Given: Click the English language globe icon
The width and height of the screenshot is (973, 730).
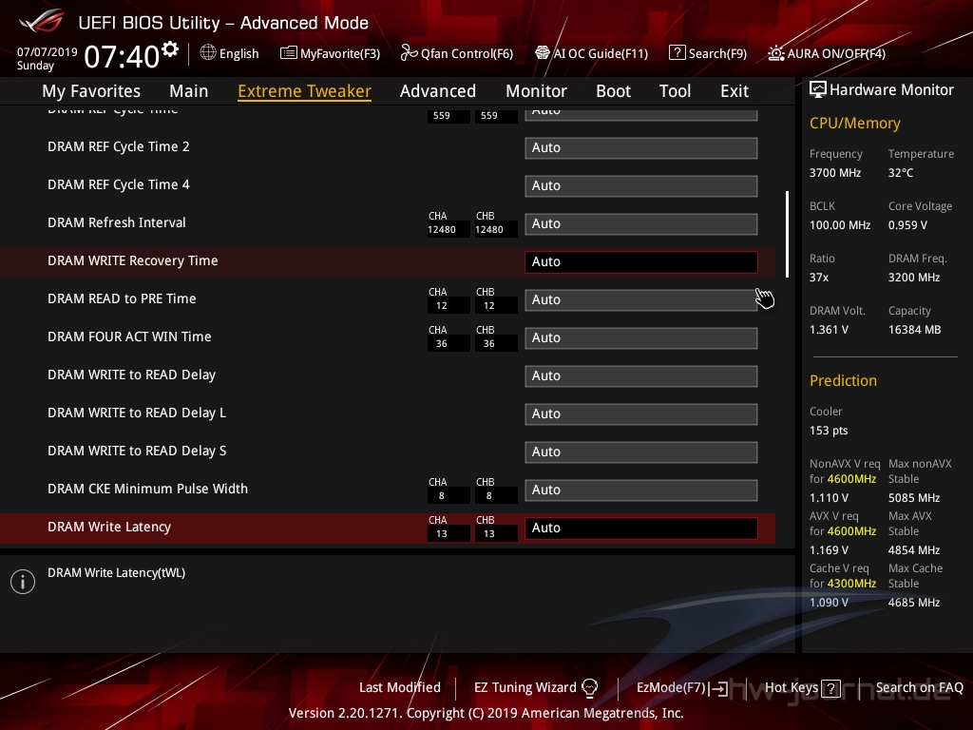Looking at the screenshot, I should click(x=208, y=53).
